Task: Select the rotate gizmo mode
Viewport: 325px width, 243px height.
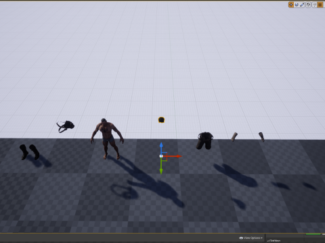Action: tap(297, 5)
